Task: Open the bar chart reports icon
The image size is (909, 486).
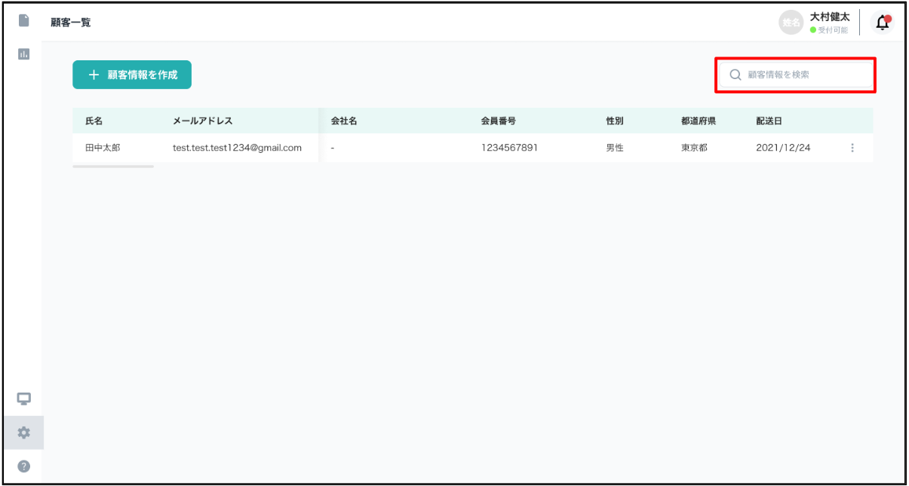Action: tap(23, 54)
